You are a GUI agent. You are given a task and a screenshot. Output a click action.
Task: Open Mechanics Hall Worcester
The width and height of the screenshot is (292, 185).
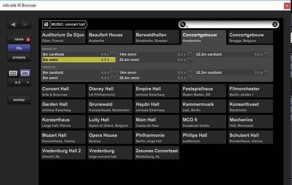pyautogui.click(x=251, y=122)
